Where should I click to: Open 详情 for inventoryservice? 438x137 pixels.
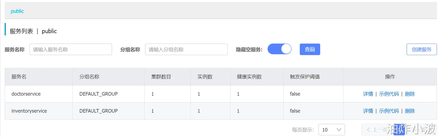(368, 111)
